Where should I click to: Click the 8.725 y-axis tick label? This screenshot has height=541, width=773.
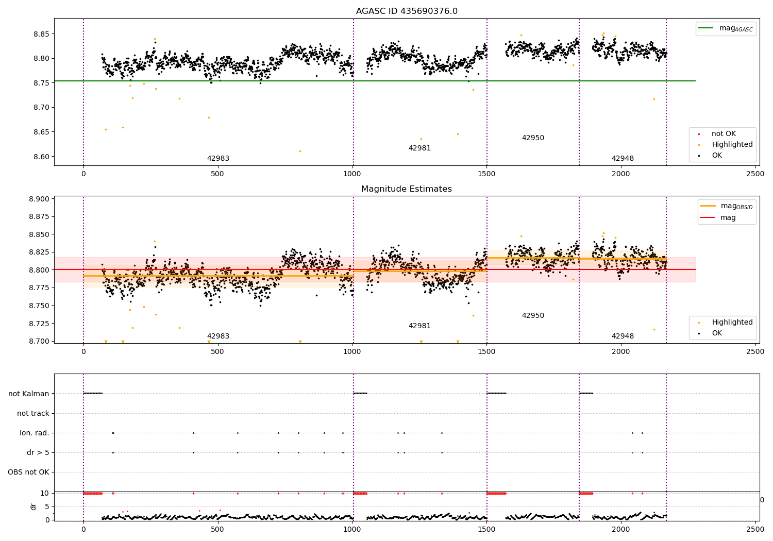pos(39,324)
